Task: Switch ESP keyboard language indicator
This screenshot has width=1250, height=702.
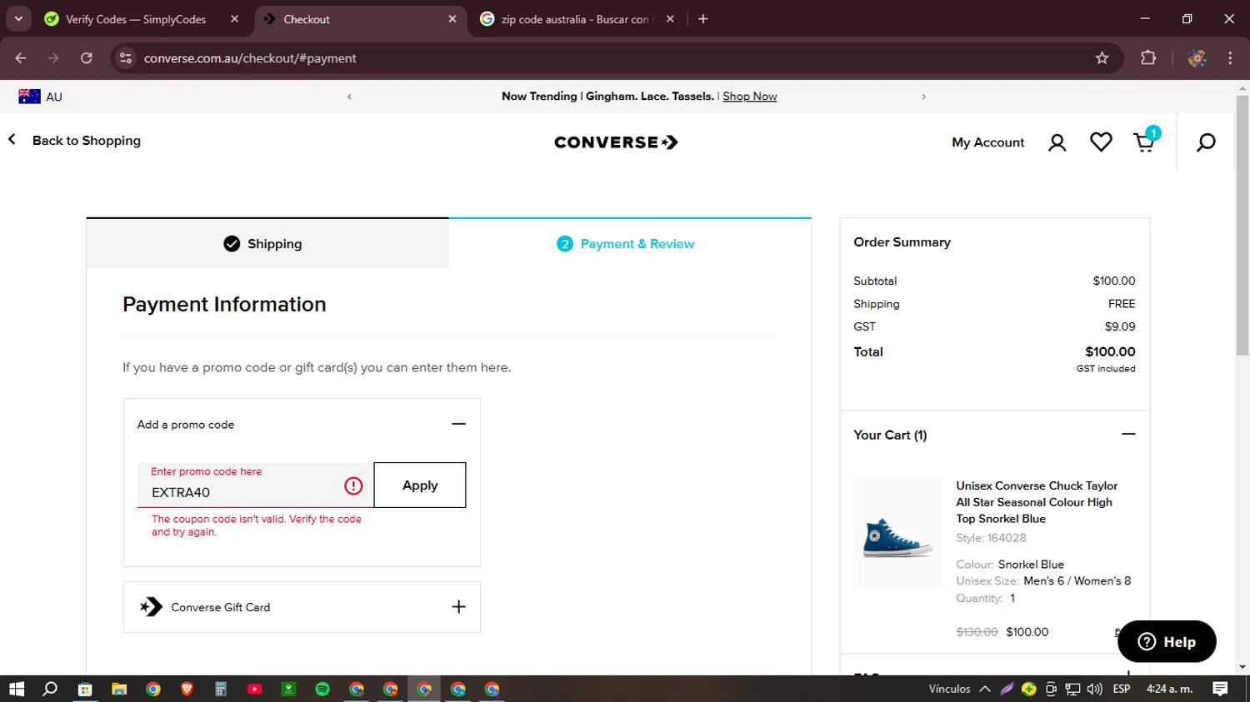Action: pos(1122,689)
